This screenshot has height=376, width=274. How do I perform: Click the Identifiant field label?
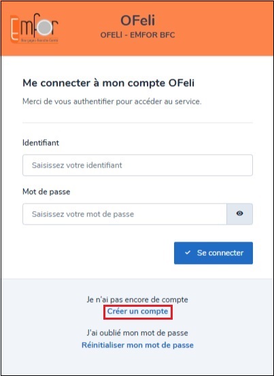(x=41, y=143)
